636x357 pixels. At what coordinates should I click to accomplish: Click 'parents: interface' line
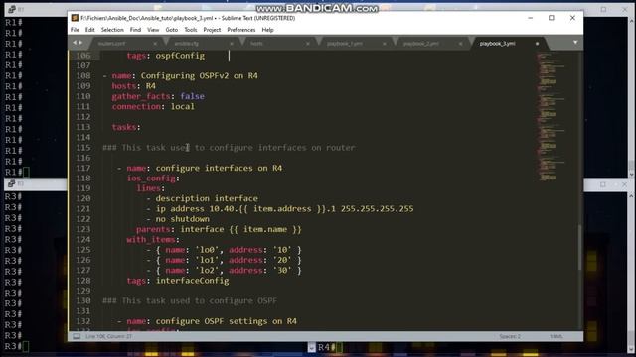coord(219,229)
